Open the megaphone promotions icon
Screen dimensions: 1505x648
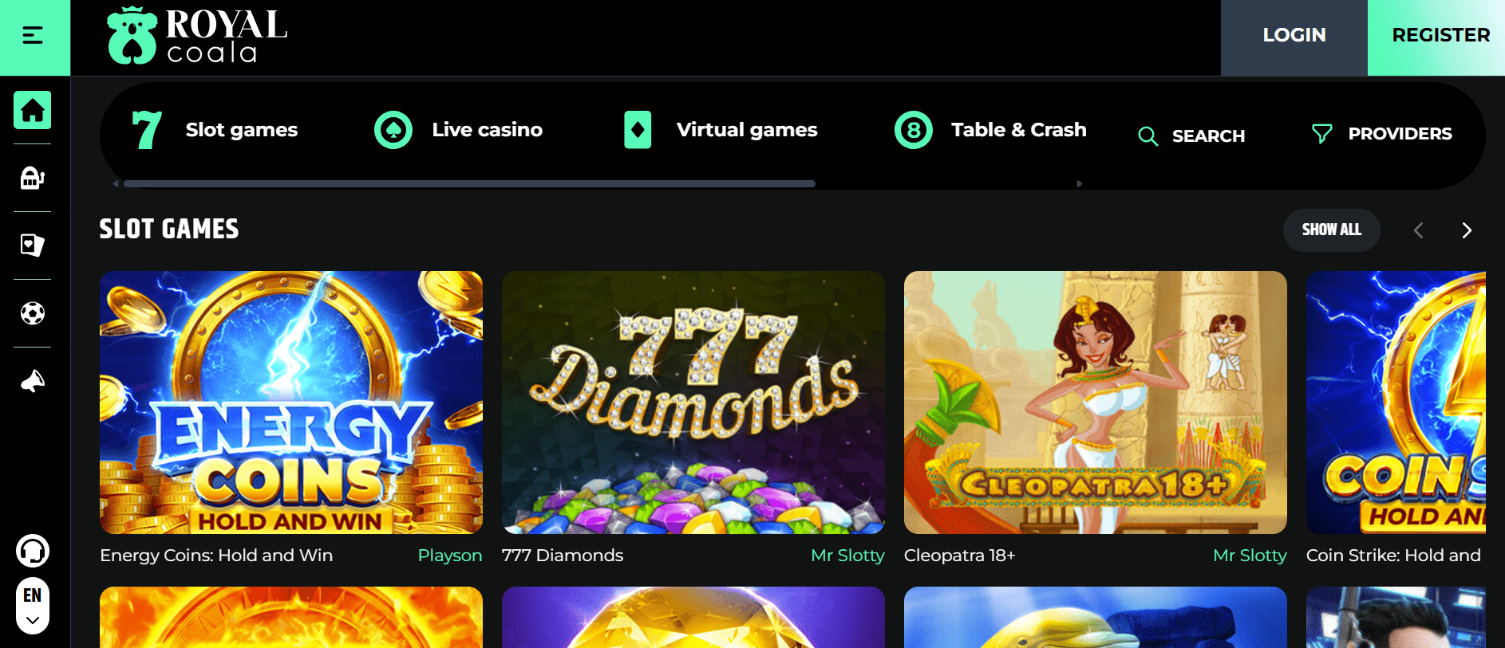[33, 382]
